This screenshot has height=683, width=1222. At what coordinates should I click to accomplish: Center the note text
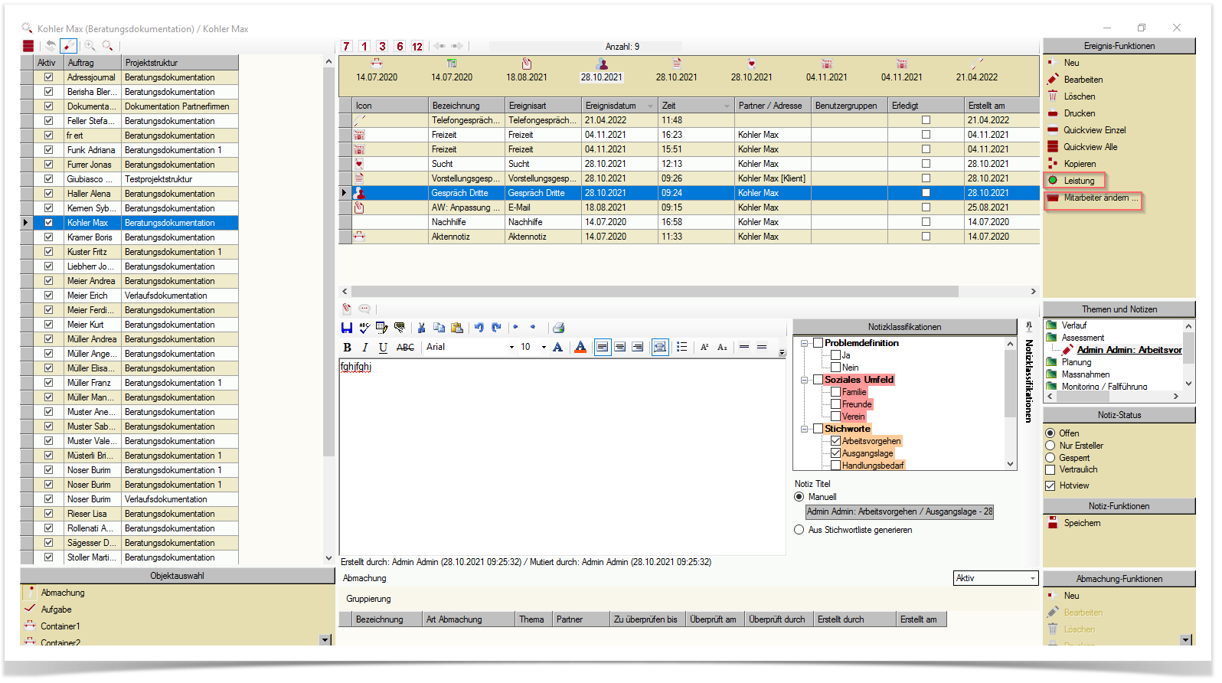[620, 348]
